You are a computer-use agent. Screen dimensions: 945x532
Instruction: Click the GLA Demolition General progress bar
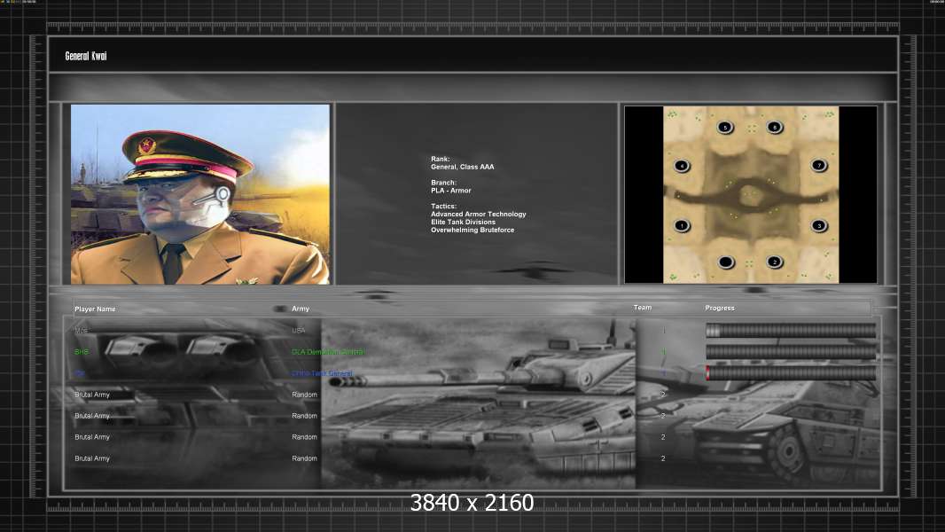pyautogui.click(x=791, y=352)
